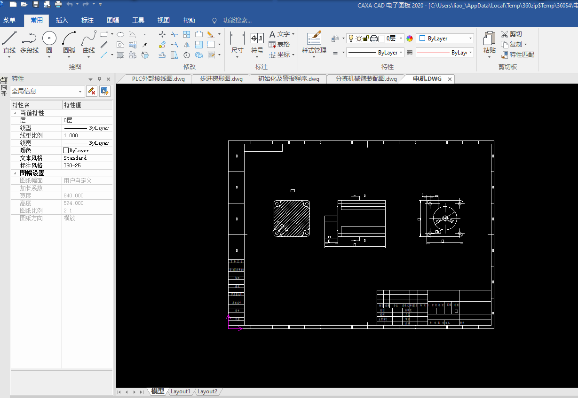Switch to the 插入 ribbon tab
The image size is (578, 398).
click(62, 20)
